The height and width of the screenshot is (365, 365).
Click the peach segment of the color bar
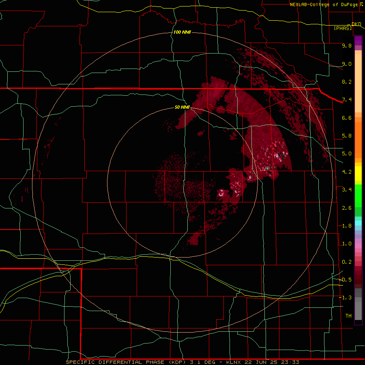point(358,84)
